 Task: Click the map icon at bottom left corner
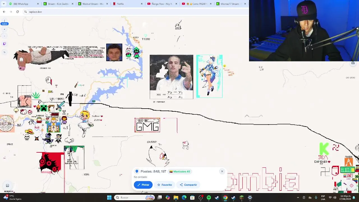point(8,185)
